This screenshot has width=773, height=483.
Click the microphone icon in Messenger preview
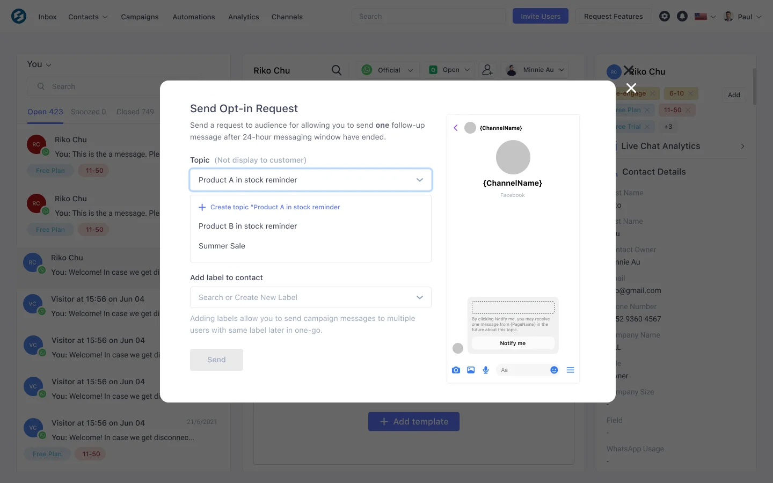[x=486, y=370]
